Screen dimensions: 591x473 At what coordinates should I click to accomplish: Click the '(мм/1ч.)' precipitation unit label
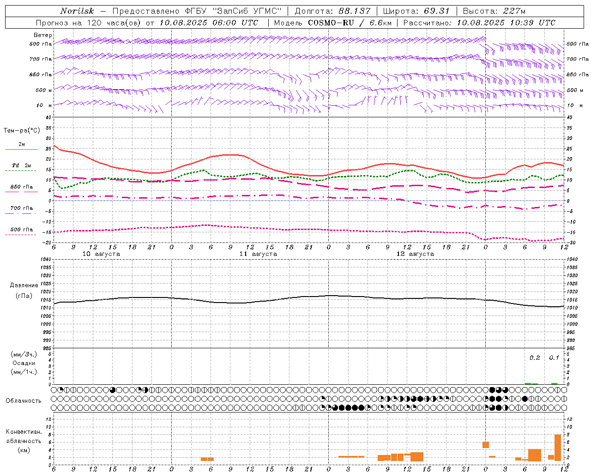(24, 372)
